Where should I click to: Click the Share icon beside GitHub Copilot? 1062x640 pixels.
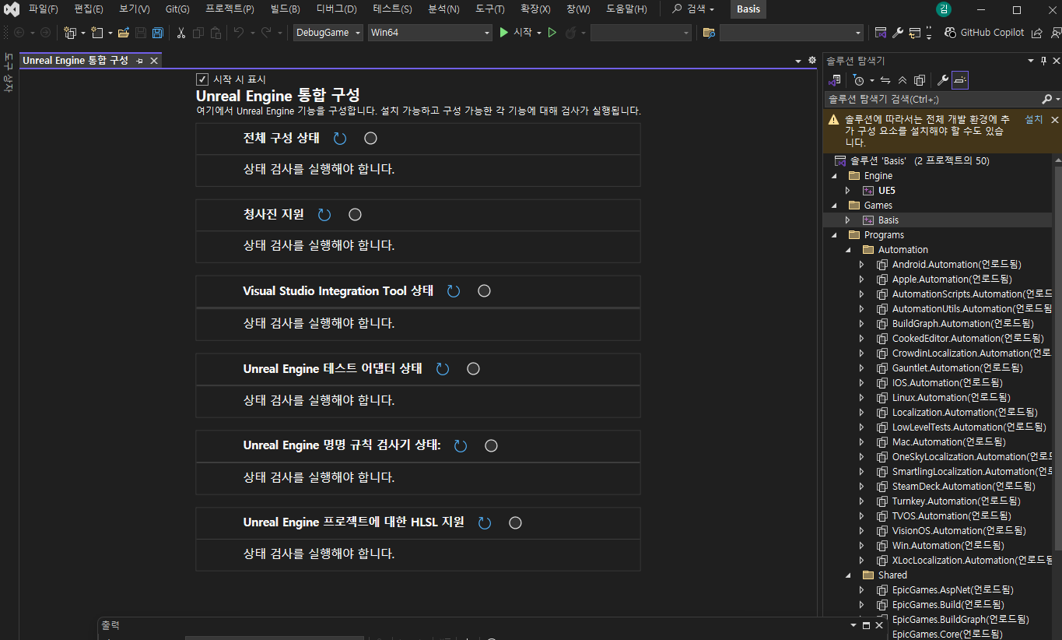coord(1036,33)
